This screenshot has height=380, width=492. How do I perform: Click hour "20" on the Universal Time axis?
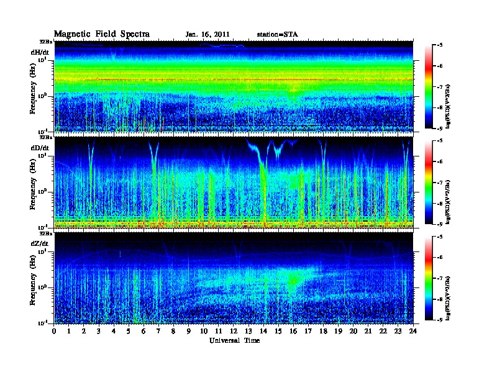(x=353, y=331)
